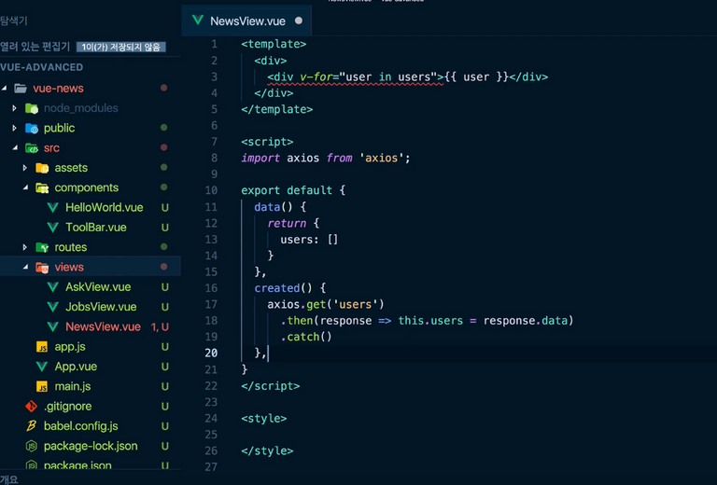Expand the assets folder arrow
Screen dimensions: 717x485
click(x=25, y=168)
